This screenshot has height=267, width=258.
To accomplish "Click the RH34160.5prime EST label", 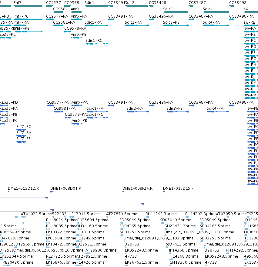I will pos(92,226).
